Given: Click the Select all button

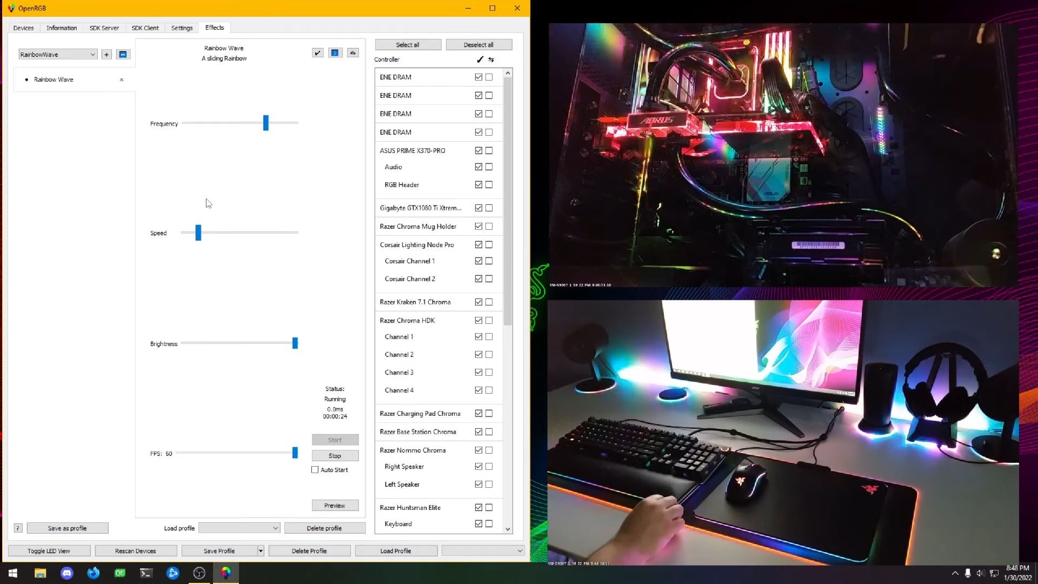Looking at the screenshot, I should pos(408,45).
